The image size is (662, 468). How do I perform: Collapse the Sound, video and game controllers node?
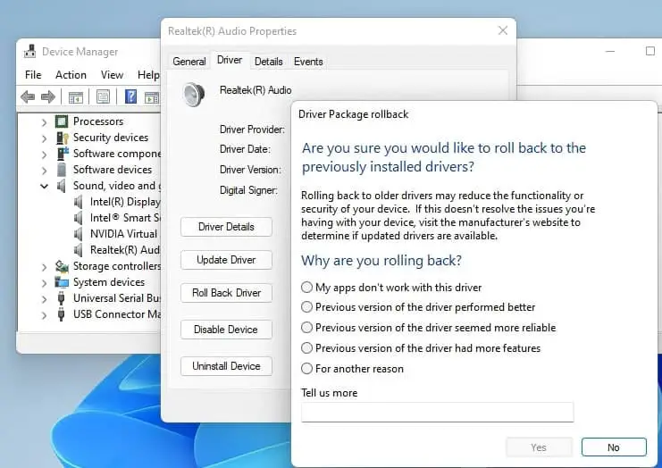[x=44, y=186]
